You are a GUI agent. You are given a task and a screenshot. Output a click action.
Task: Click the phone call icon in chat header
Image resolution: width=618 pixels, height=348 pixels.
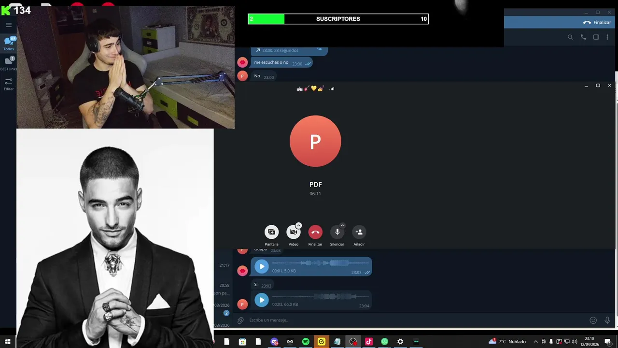pos(583,37)
